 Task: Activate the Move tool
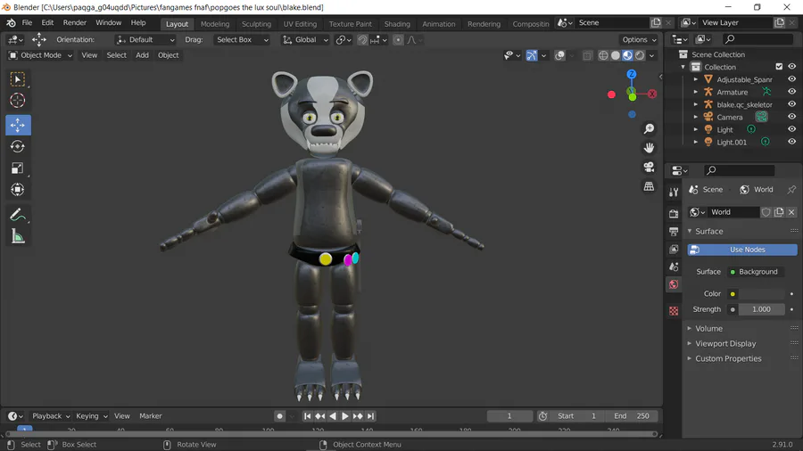pyautogui.click(x=18, y=125)
